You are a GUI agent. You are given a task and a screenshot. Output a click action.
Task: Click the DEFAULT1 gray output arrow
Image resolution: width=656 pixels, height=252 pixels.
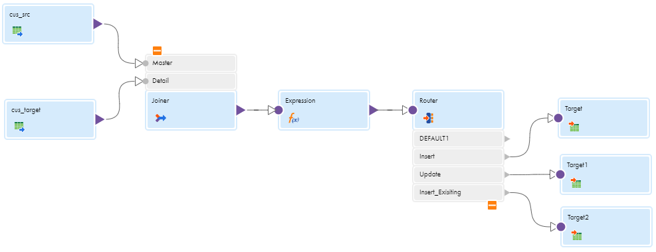(x=507, y=139)
